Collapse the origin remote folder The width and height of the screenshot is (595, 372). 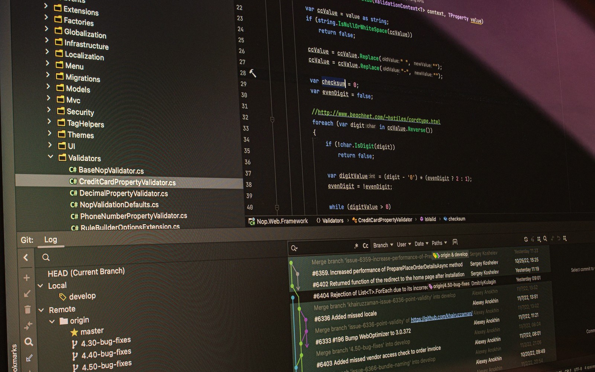click(52, 321)
